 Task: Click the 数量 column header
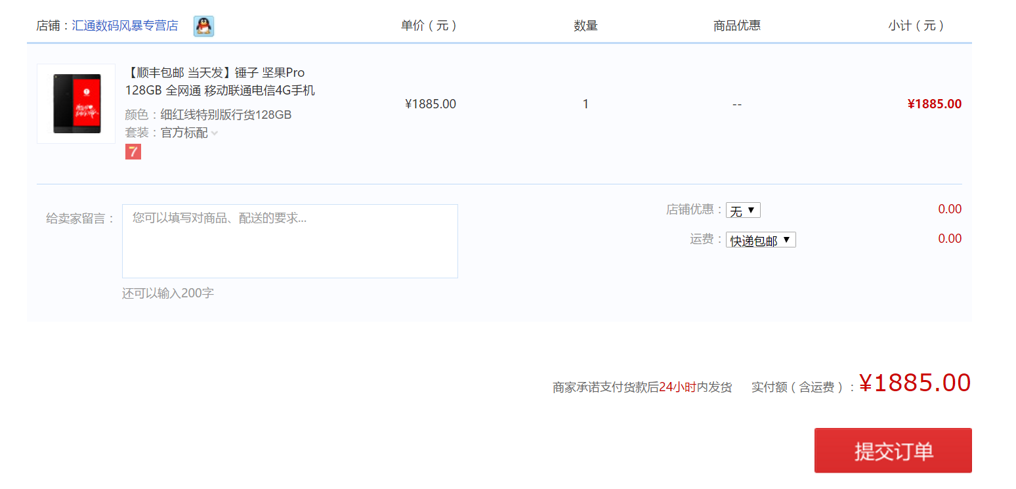(x=585, y=26)
